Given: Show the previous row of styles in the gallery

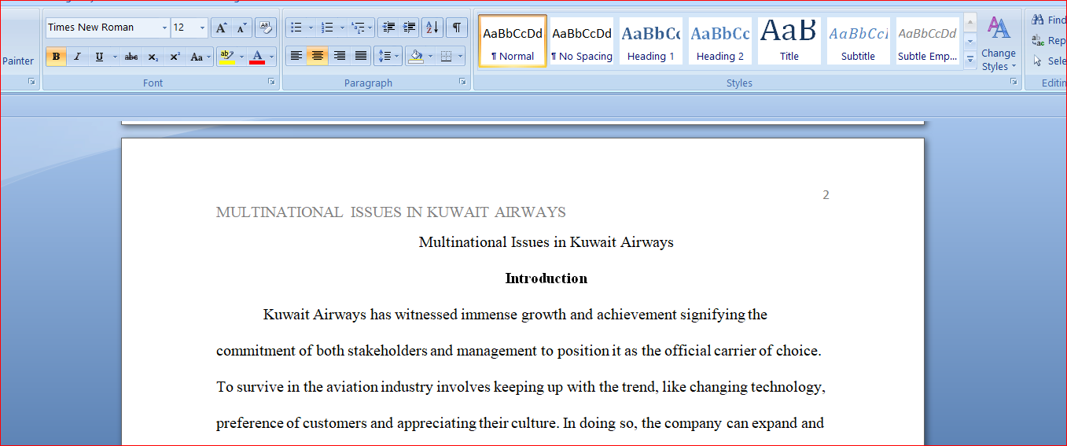Looking at the screenshot, I should (x=970, y=22).
